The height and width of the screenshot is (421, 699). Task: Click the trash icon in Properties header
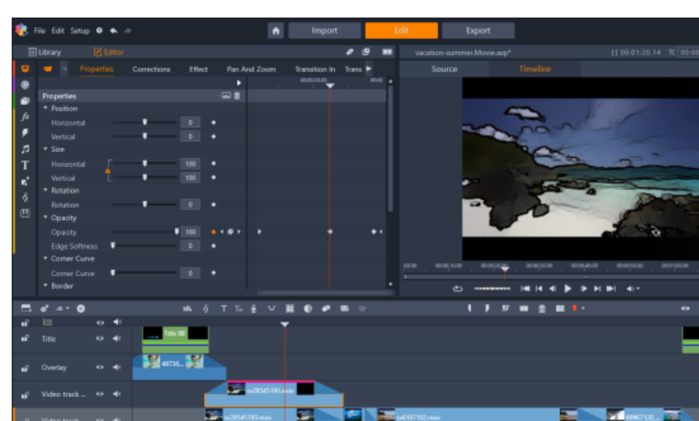(x=237, y=96)
